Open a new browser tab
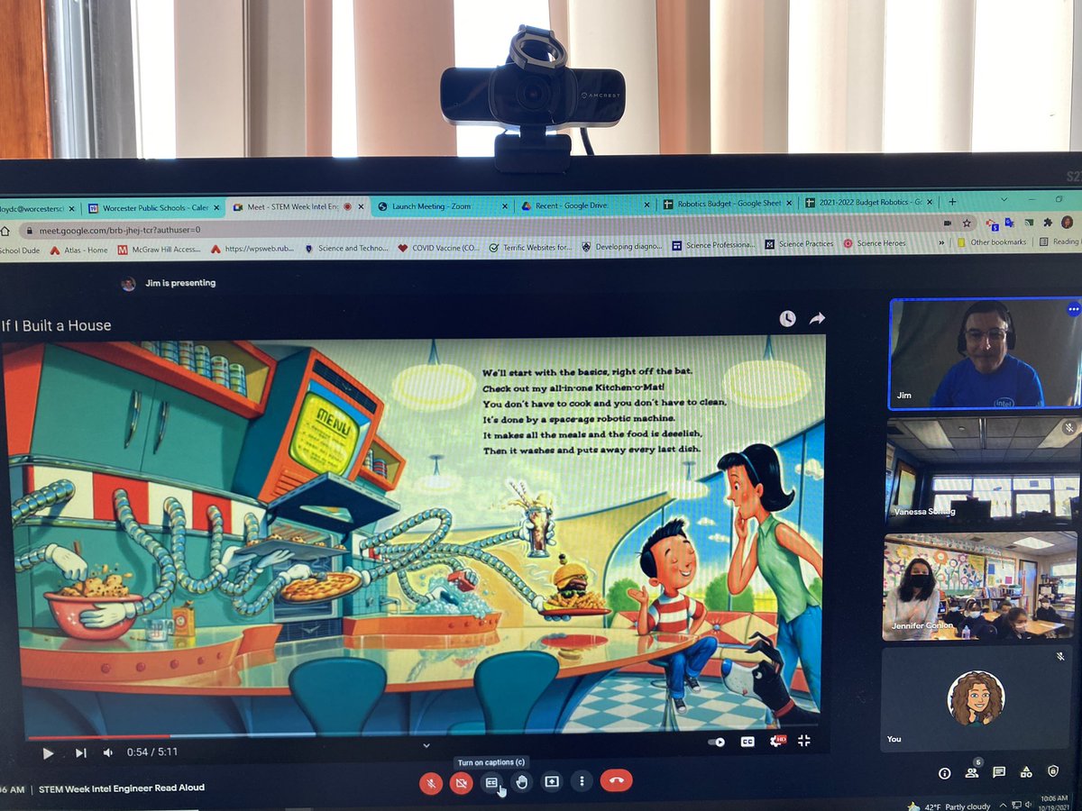The height and width of the screenshot is (811, 1082). (x=951, y=202)
